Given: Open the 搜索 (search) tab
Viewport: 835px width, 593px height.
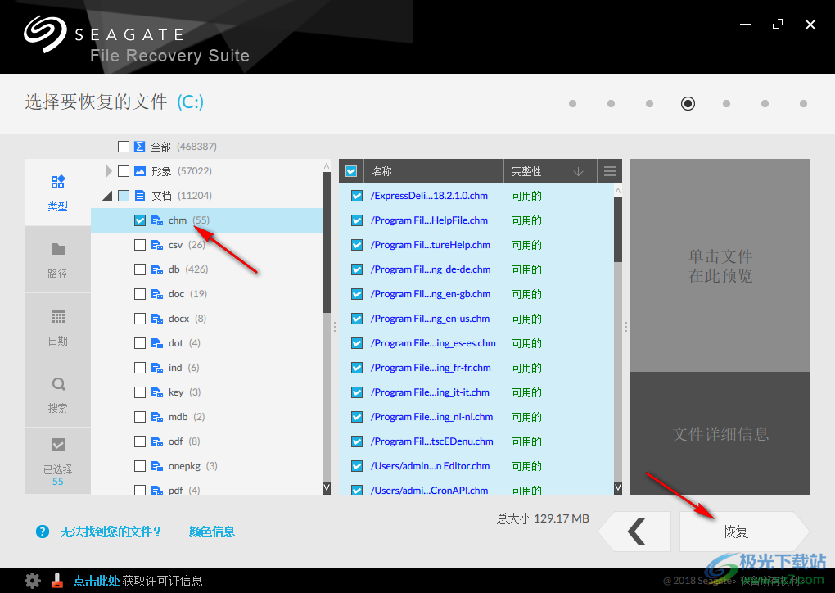Looking at the screenshot, I should [x=57, y=394].
